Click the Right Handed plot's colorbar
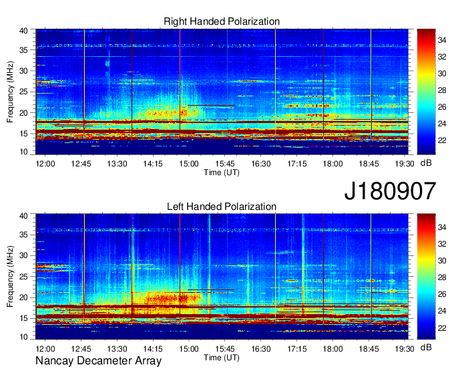 tap(426, 92)
